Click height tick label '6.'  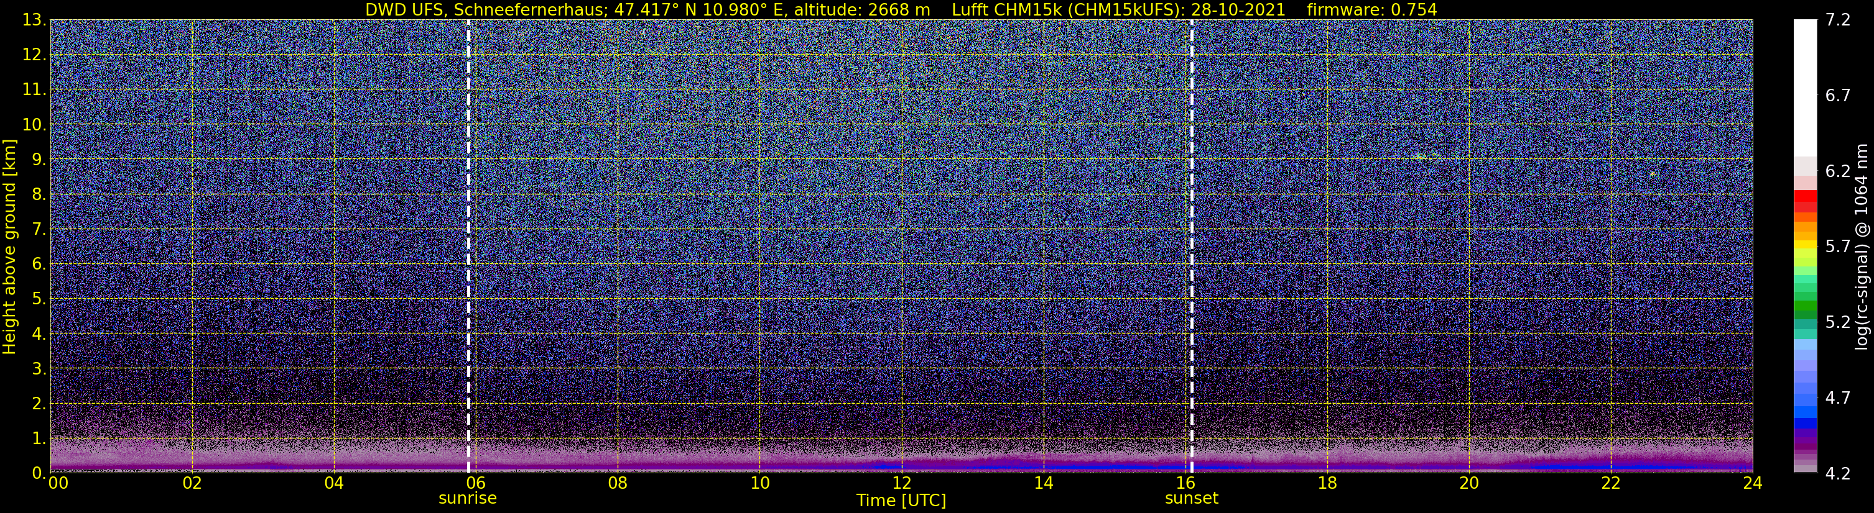[39, 265]
